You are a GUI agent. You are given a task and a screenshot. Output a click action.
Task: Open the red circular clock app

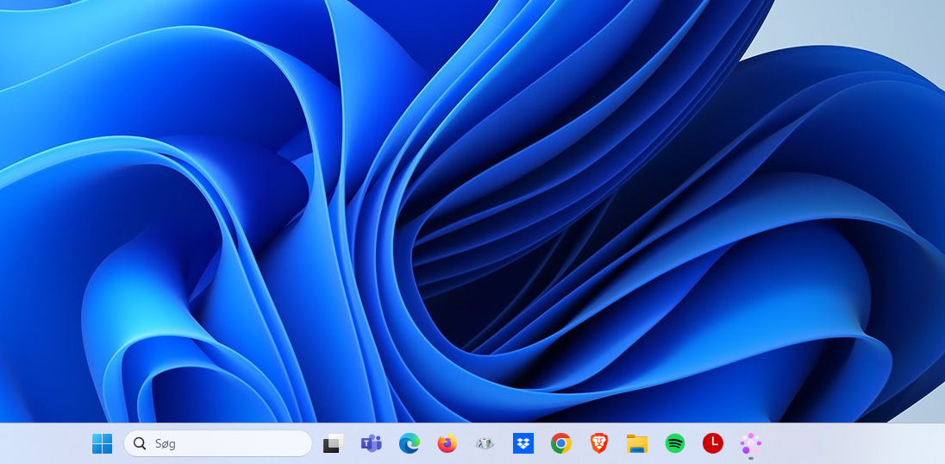tap(713, 443)
